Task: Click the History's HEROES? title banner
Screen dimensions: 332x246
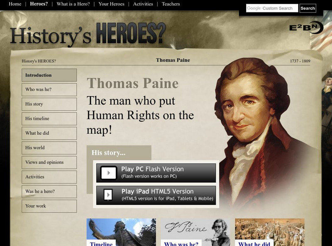Action: [88, 34]
